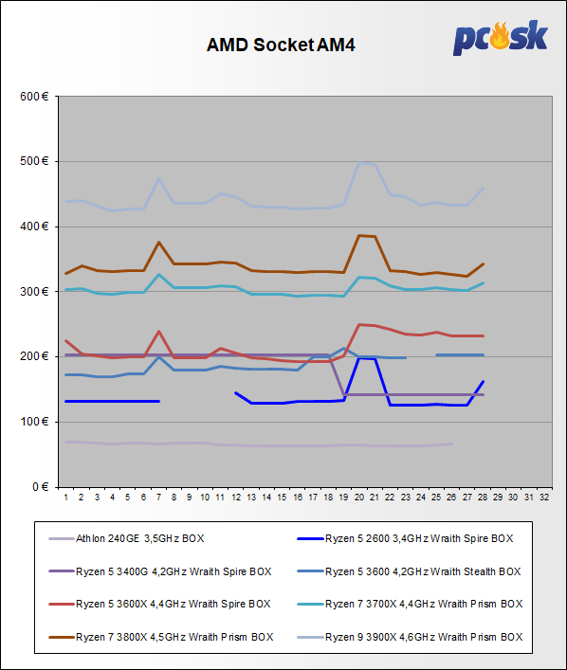Click the 600 € y-axis label
The image size is (567, 670).
[x=34, y=97]
